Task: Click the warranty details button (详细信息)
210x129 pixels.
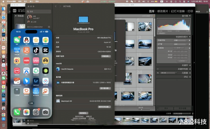Action: (x=106, y=56)
